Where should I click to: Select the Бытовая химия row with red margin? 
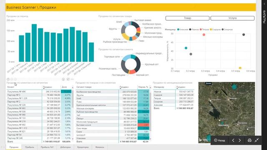(x=113, y=125)
